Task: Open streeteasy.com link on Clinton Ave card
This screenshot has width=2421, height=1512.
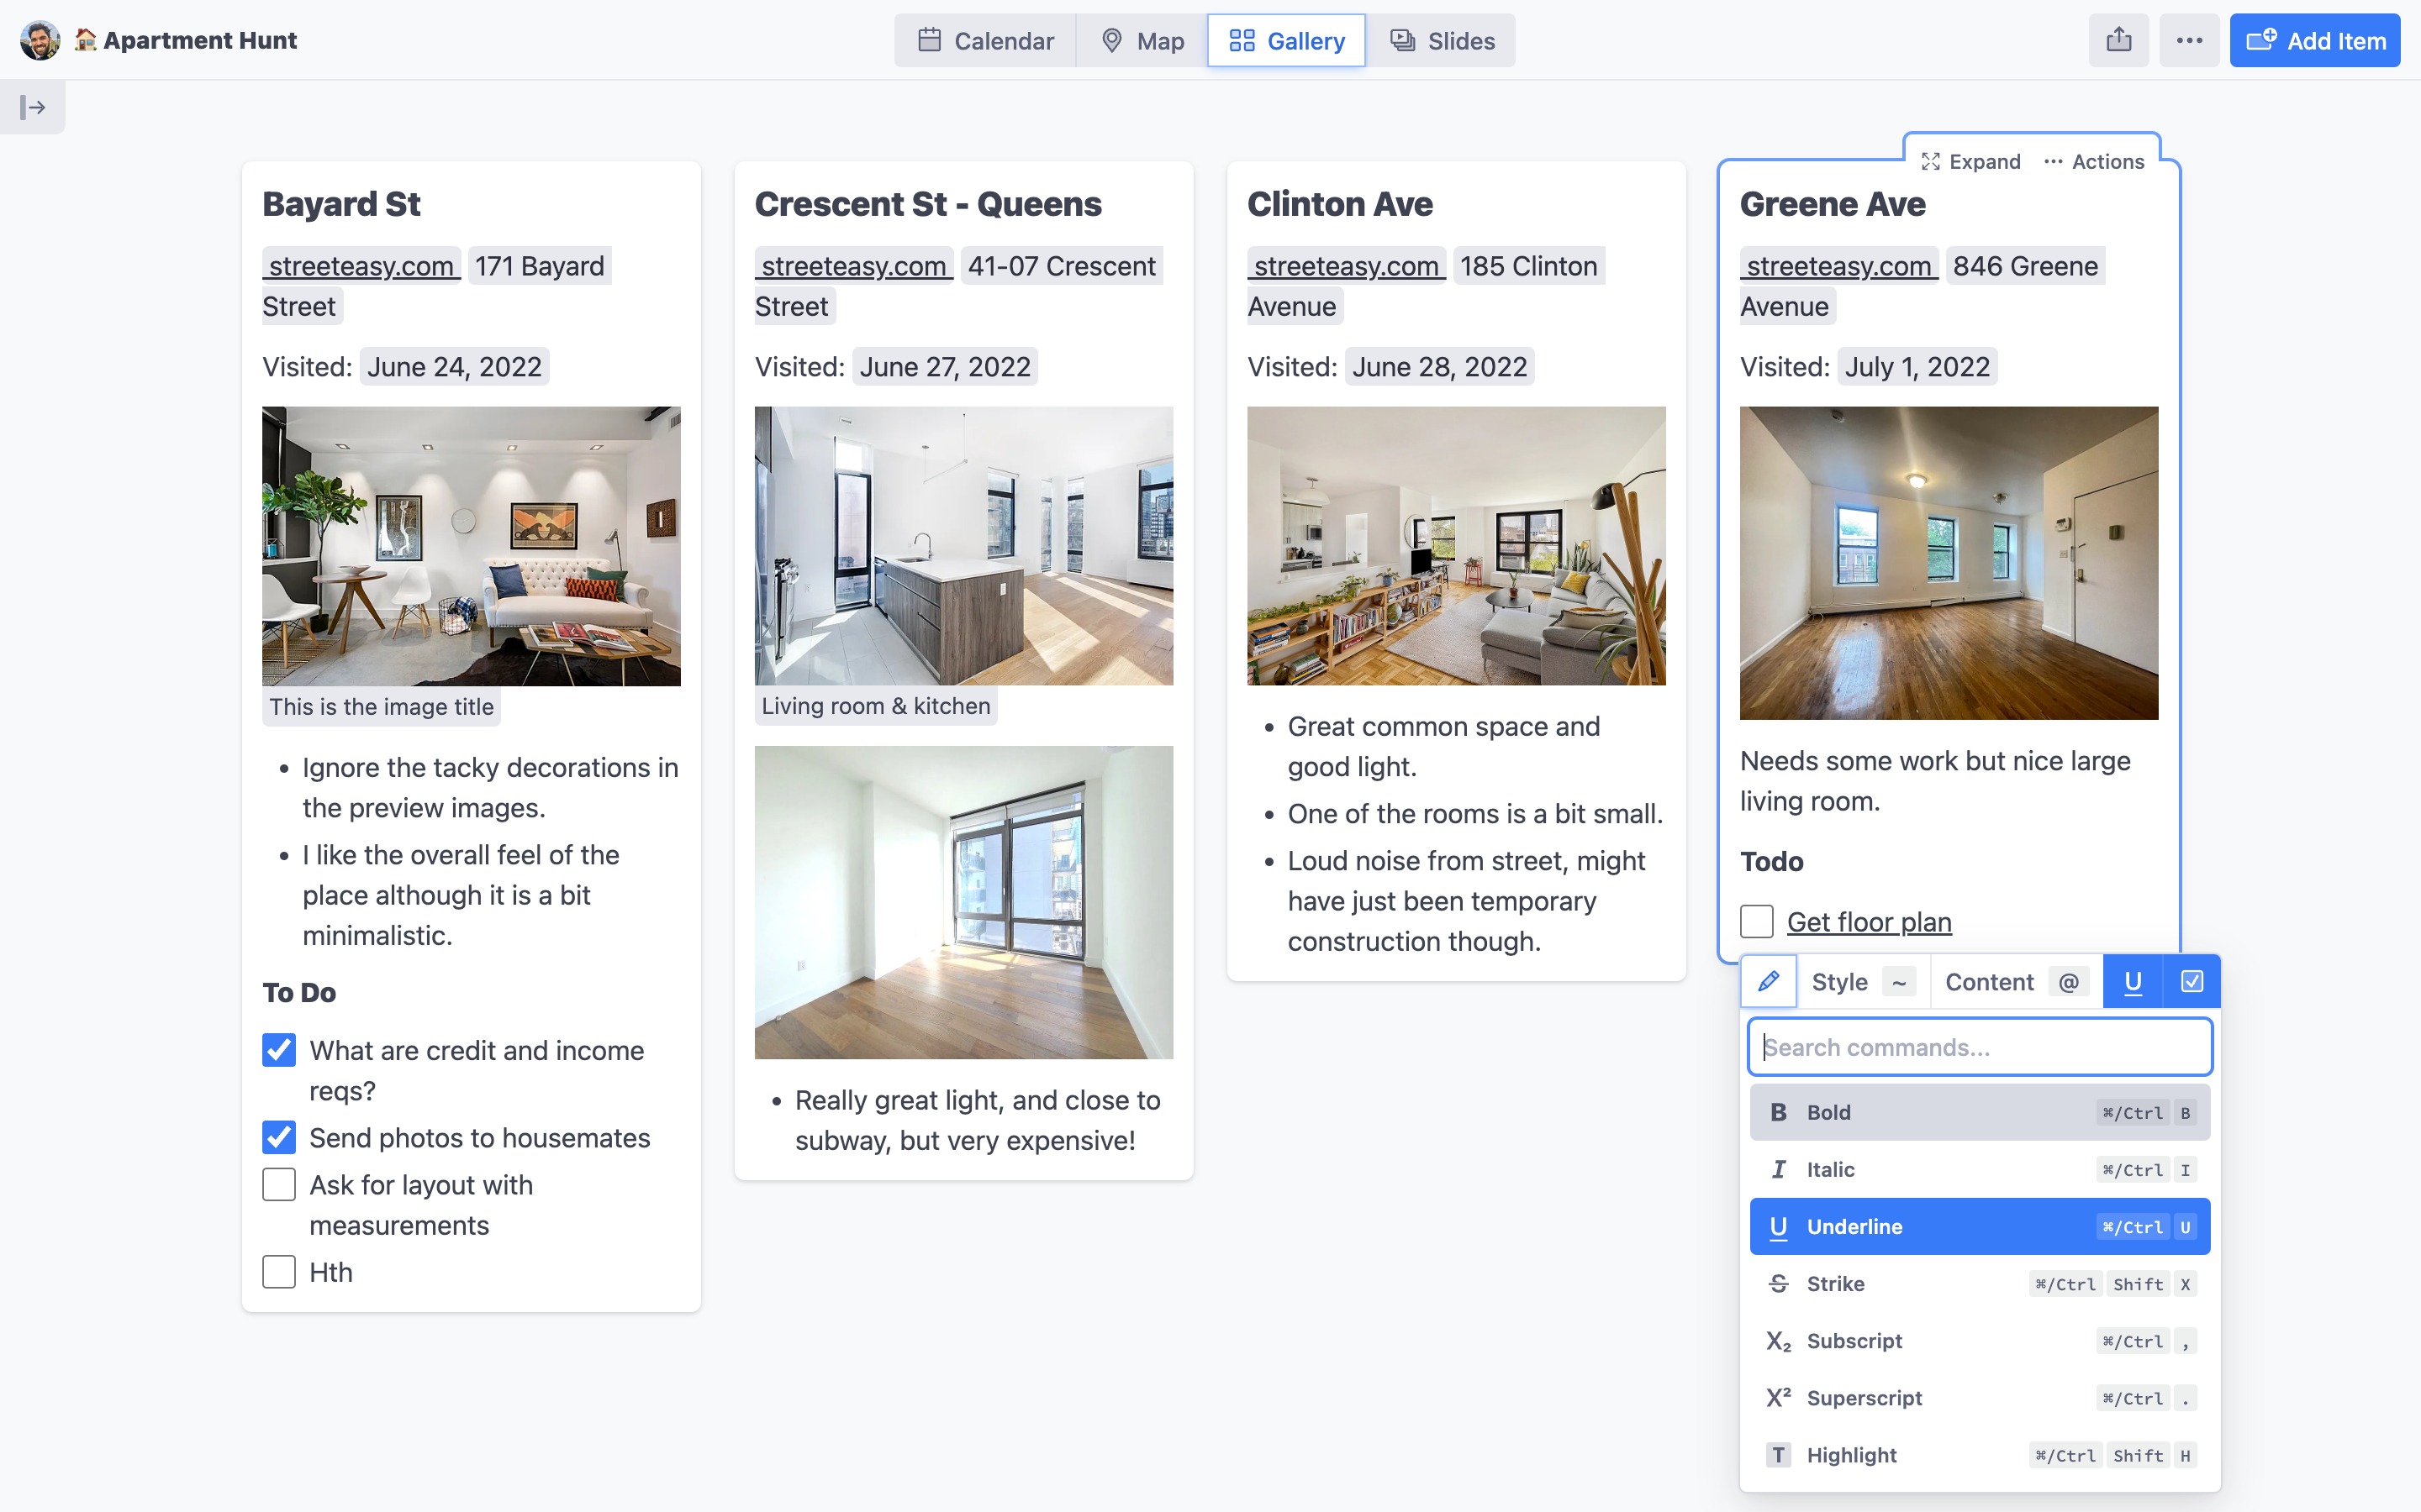Action: tap(1346, 266)
